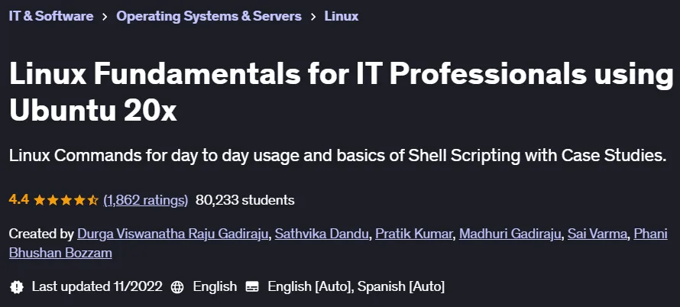This screenshot has width=680, height=307.
Task: Click the star rating icons
Action: click(x=66, y=200)
